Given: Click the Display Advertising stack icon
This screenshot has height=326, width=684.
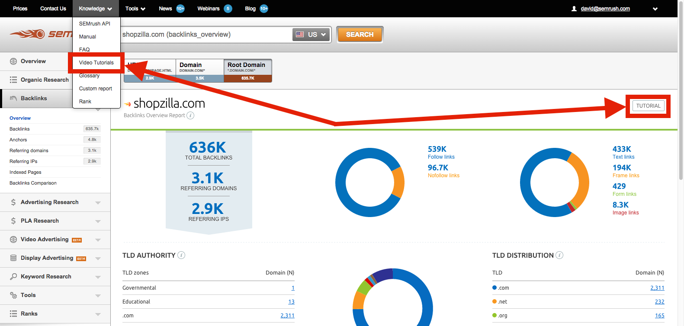Looking at the screenshot, I should 13,258.
